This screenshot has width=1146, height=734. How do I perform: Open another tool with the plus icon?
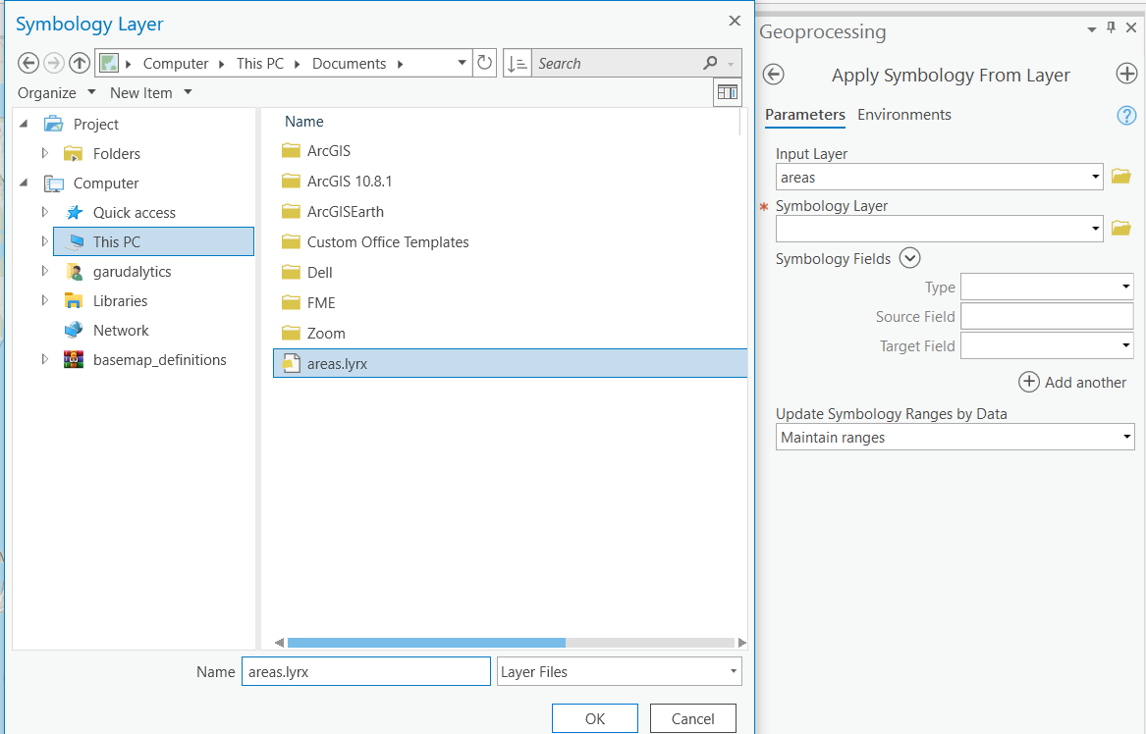pos(1126,73)
